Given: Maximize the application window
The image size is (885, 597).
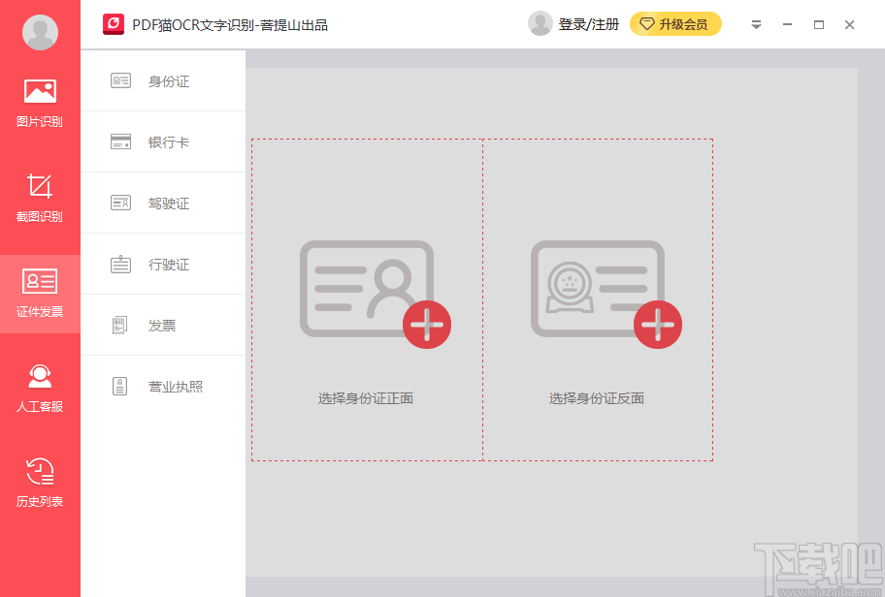Looking at the screenshot, I should pyautogui.click(x=819, y=24).
